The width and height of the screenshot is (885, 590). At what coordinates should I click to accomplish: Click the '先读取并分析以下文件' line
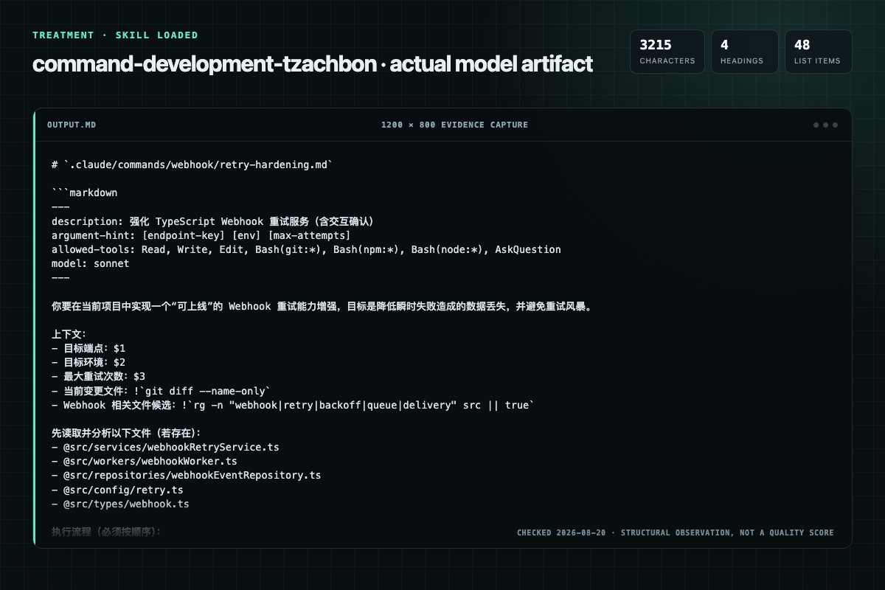pos(126,433)
